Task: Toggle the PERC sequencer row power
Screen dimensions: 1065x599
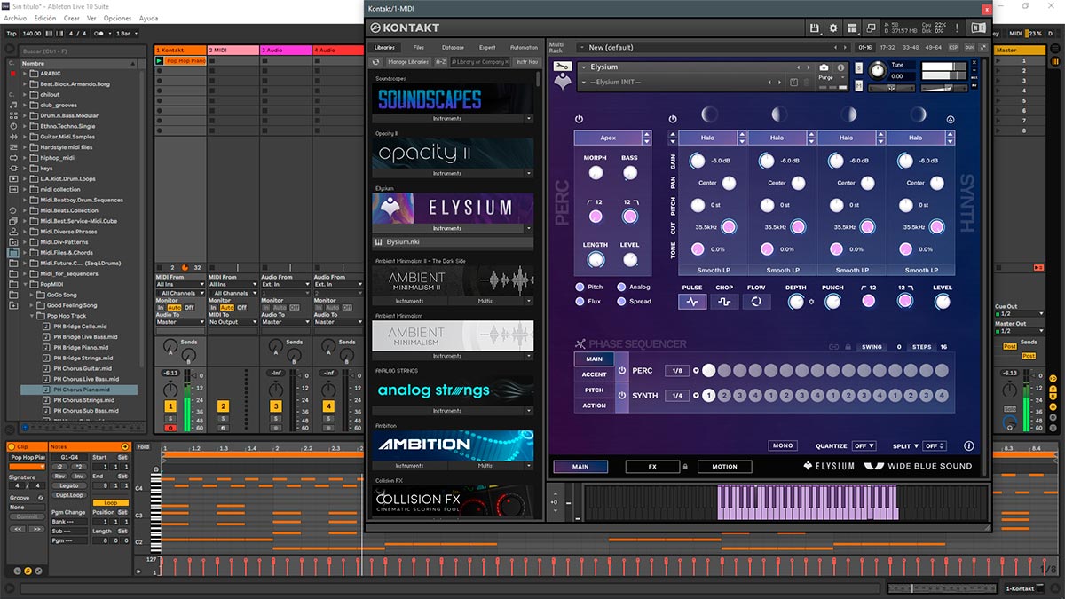Action: click(621, 370)
